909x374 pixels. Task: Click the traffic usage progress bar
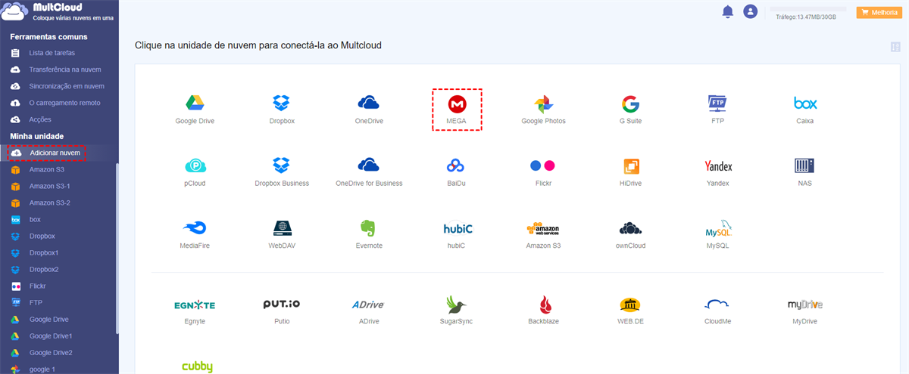coord(808,10)
